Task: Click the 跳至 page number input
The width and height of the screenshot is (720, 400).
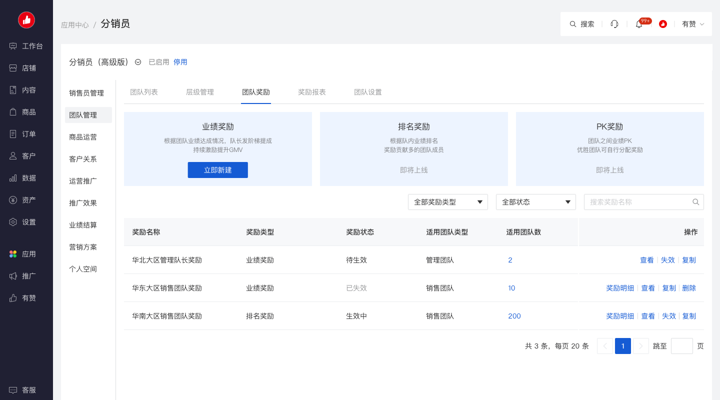Action: pos(682,346)
